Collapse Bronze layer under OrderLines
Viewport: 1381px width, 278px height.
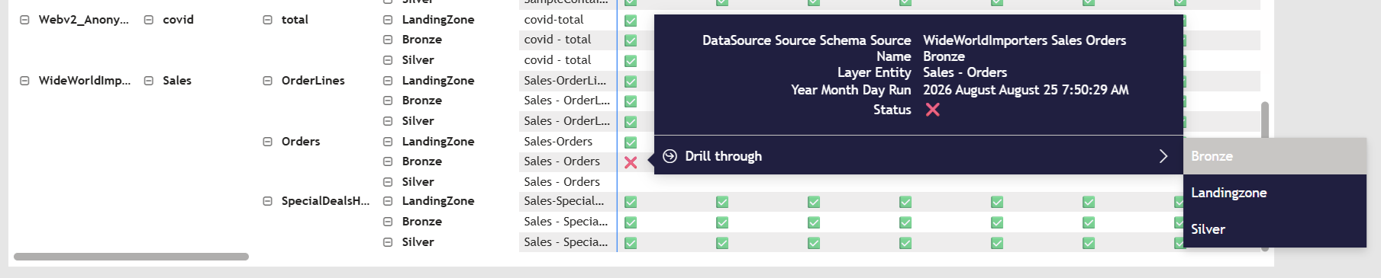pyautogui.click(x=388, y=101)
